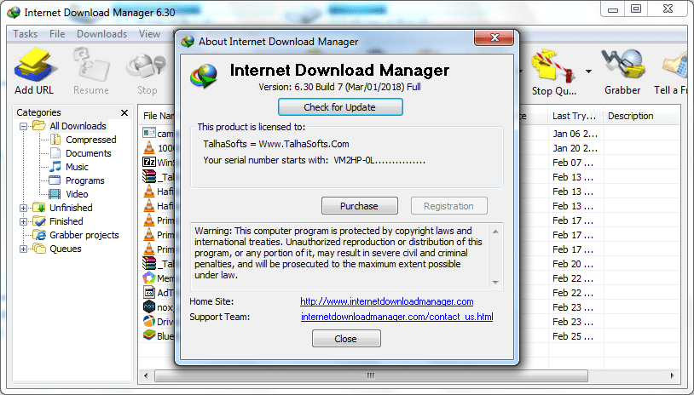Open the contact_us.html support link
Image resolution: width=694 pixels, height=395 pixels.
point(397,317)
